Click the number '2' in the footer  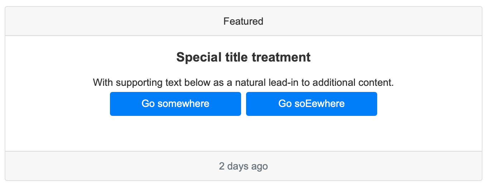(222, 166)
